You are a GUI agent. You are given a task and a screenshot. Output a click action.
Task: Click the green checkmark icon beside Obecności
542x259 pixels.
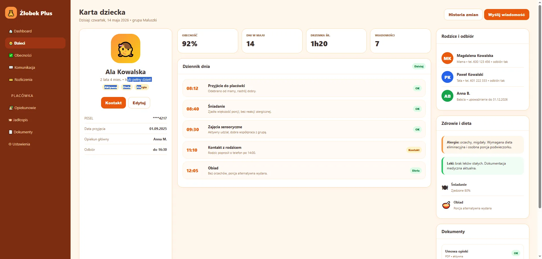click(11, 56)
